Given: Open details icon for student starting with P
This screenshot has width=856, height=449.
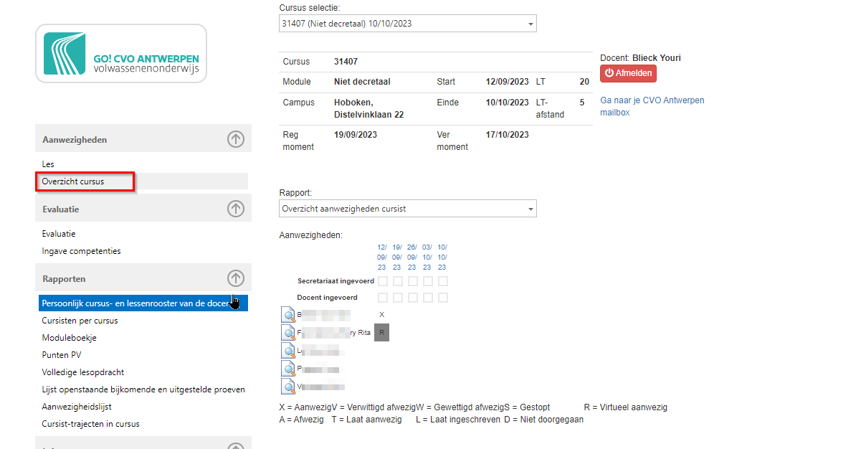Looking at the screenshot, I should click(288, 369).
